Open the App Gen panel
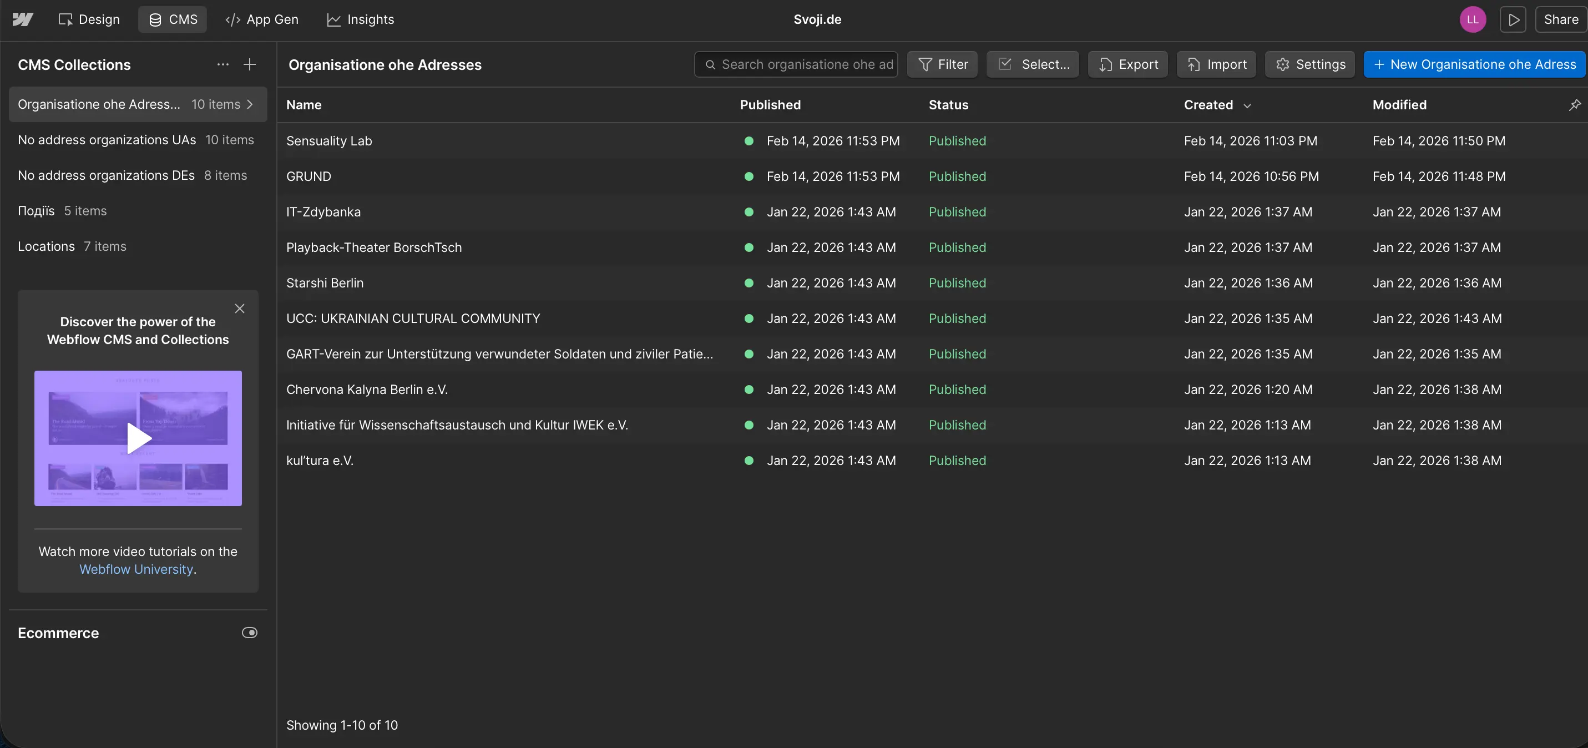1588x748 pixels. click(261, 19)
